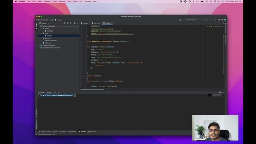256x144 pixels.
Task: Collapse the cmd folder in tree
Action: (41, 33)
